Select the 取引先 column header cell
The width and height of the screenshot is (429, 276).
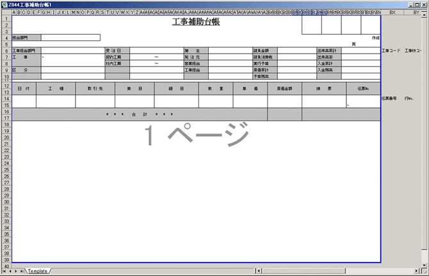tap(95, 89)
